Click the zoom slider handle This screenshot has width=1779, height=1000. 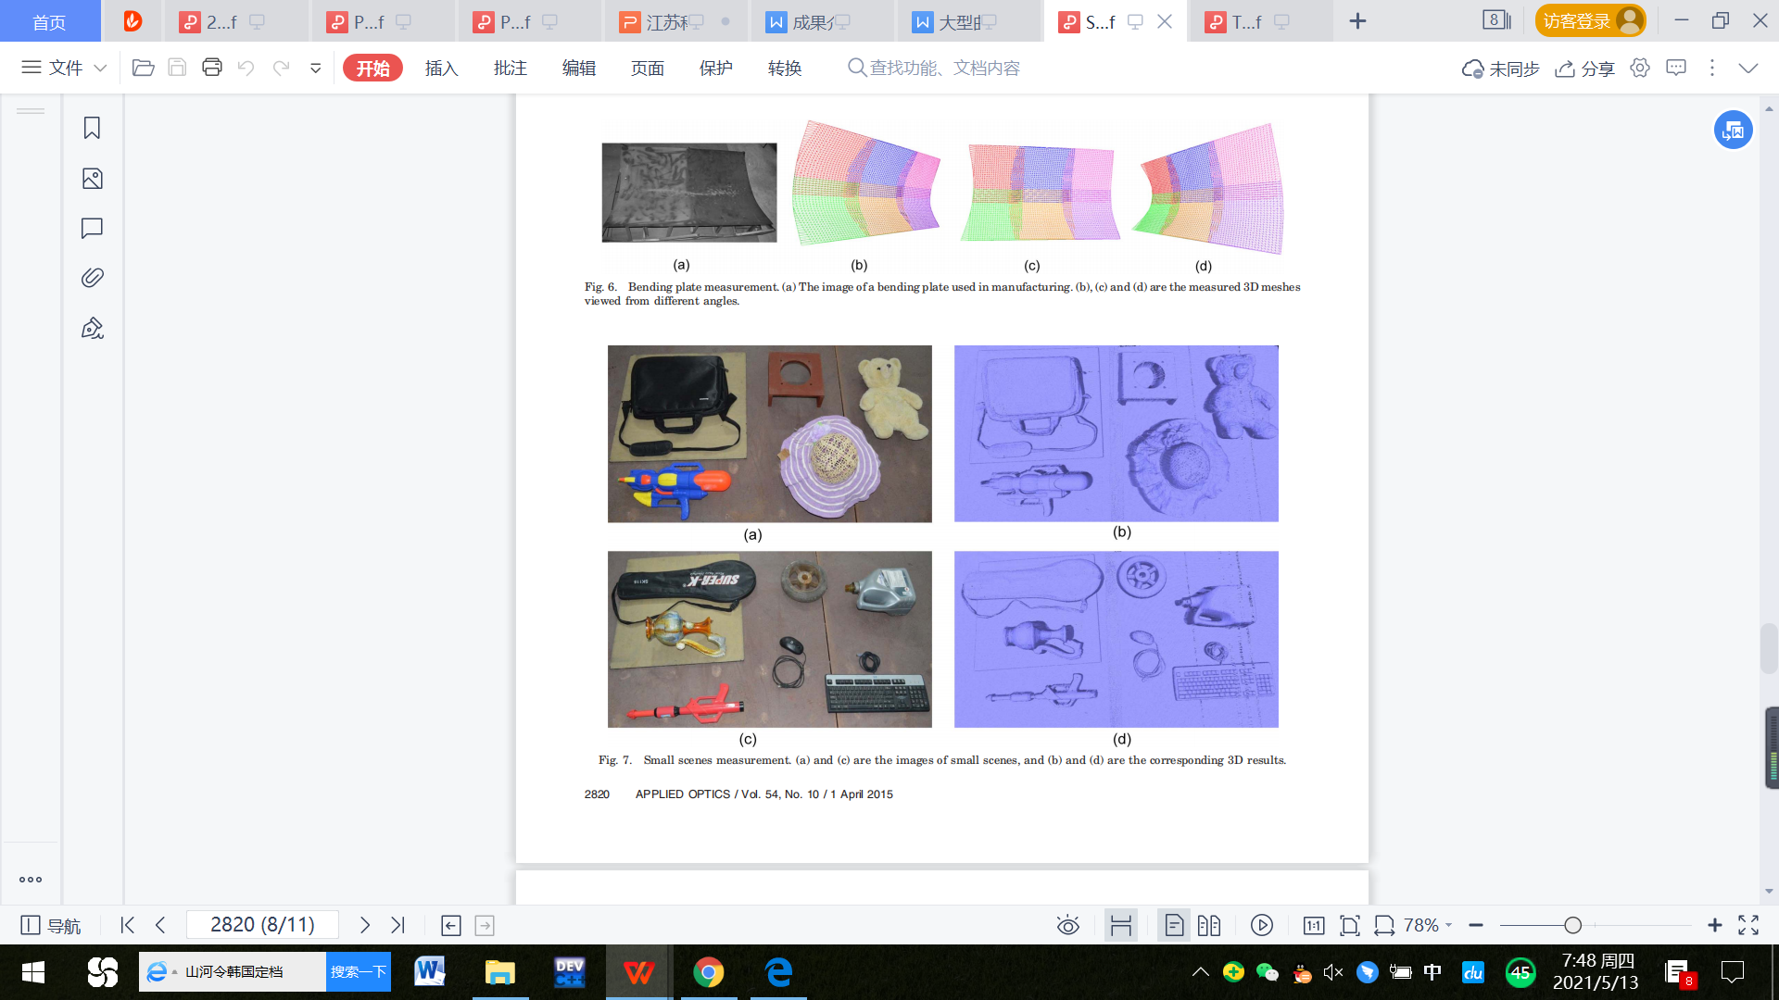(1572, 925)
